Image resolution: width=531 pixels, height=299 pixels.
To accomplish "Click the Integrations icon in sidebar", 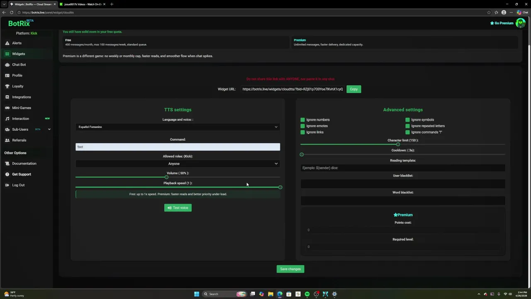I will click(x=7, y=97).
